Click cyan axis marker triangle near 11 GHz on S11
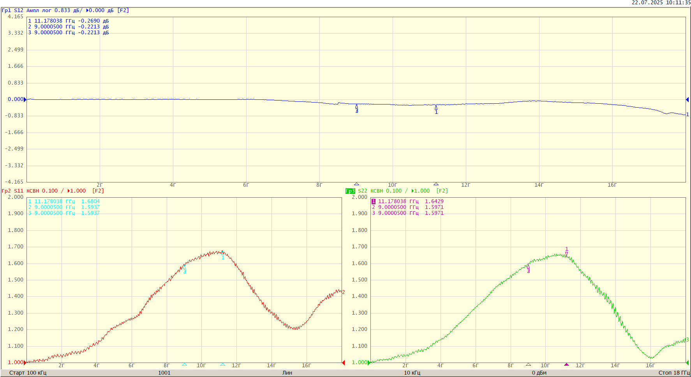This screenshot has width=691, height=377. pos(222,365)
